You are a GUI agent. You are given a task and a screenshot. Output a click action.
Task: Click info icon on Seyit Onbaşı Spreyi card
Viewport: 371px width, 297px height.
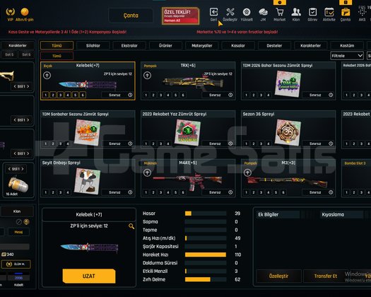pyautogui.click(x=130, y=192)
